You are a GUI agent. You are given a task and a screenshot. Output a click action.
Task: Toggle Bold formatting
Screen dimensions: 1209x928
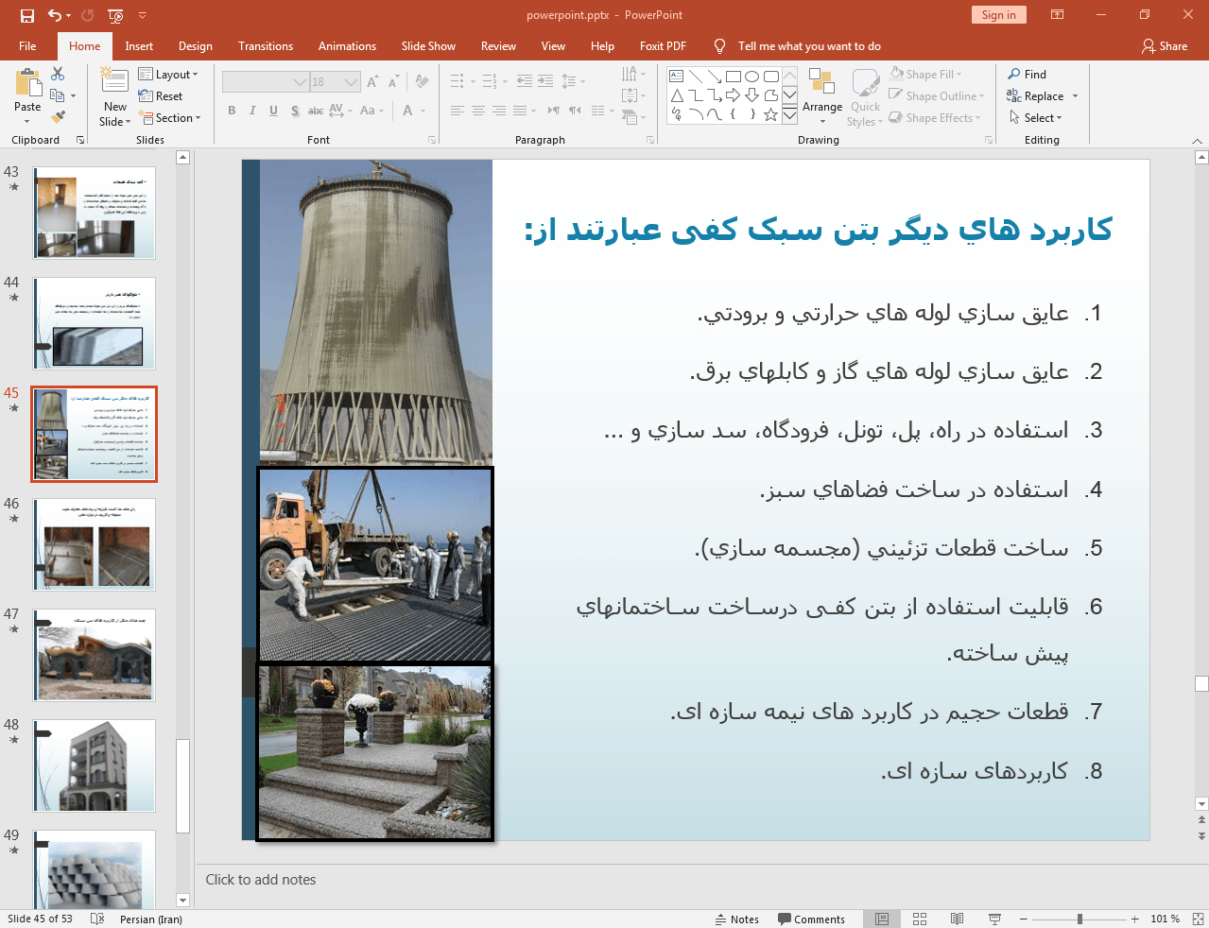[x=232, y=111]
